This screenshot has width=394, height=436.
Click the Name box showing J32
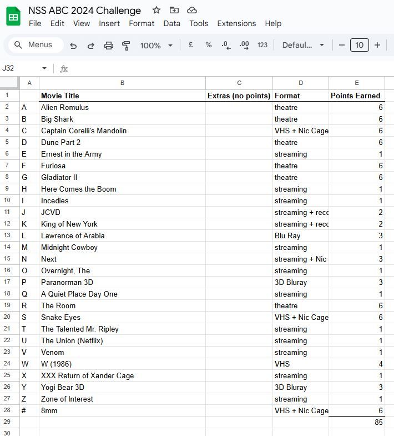click(21, 68)
